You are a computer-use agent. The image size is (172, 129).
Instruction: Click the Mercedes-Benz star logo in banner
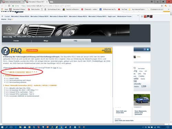click(x=9, y=29)
